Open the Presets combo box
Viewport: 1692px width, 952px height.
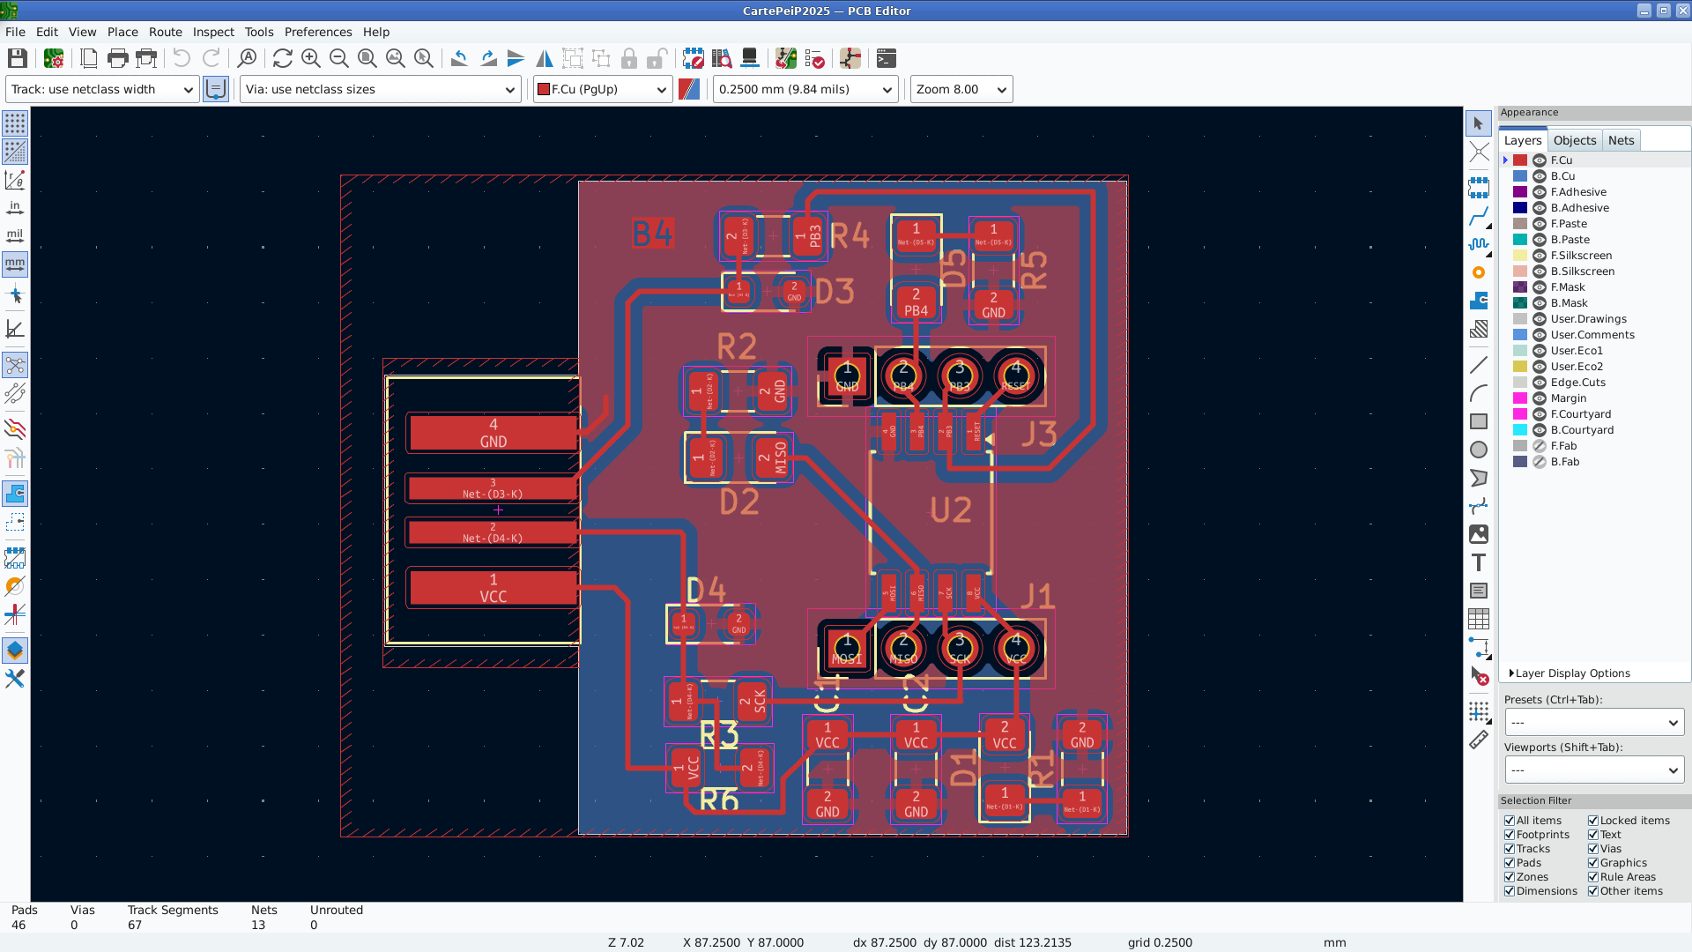(1593, 722)
